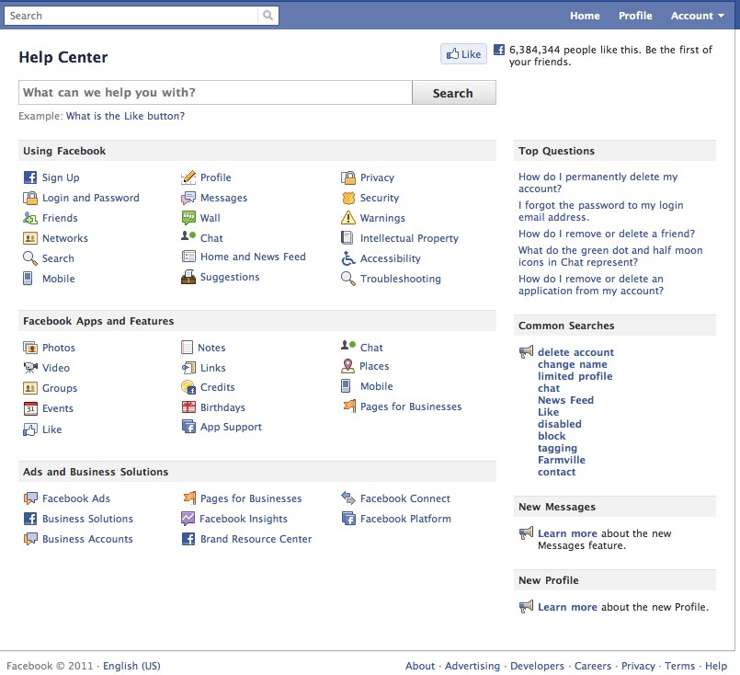
Task: Open the About footer link
Action: click(420, 666)
